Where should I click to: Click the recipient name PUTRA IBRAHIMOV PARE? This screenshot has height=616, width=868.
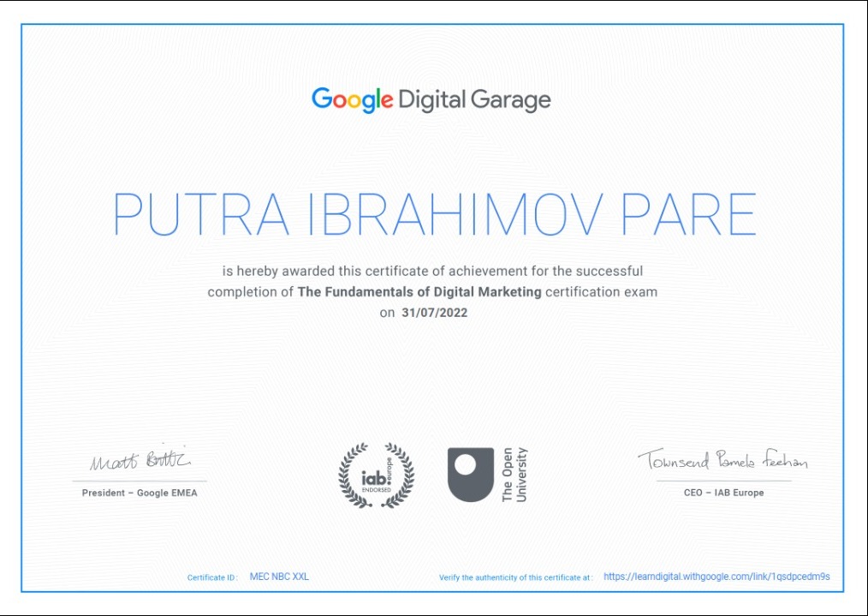click(x=434, y=215)
